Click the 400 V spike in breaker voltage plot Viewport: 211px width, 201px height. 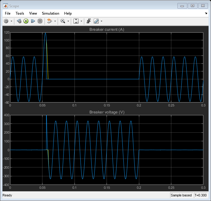[46, 116]
